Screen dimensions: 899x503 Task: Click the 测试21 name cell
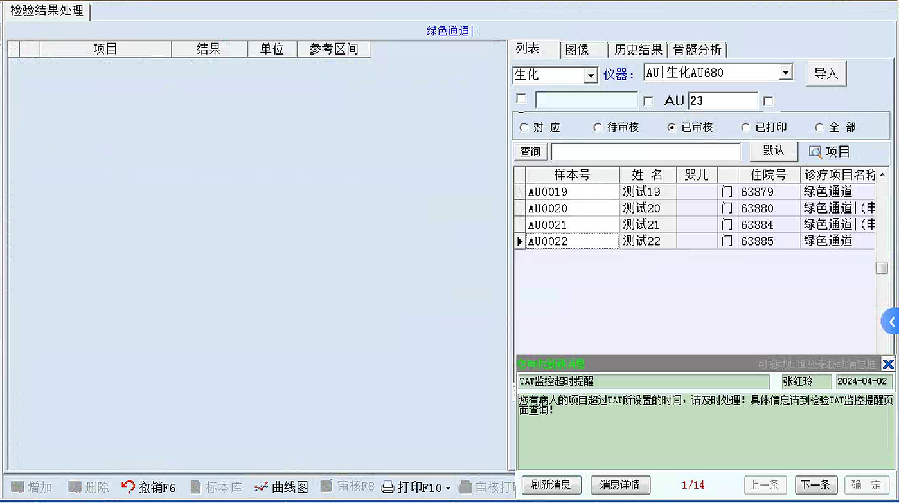point(648,225)
